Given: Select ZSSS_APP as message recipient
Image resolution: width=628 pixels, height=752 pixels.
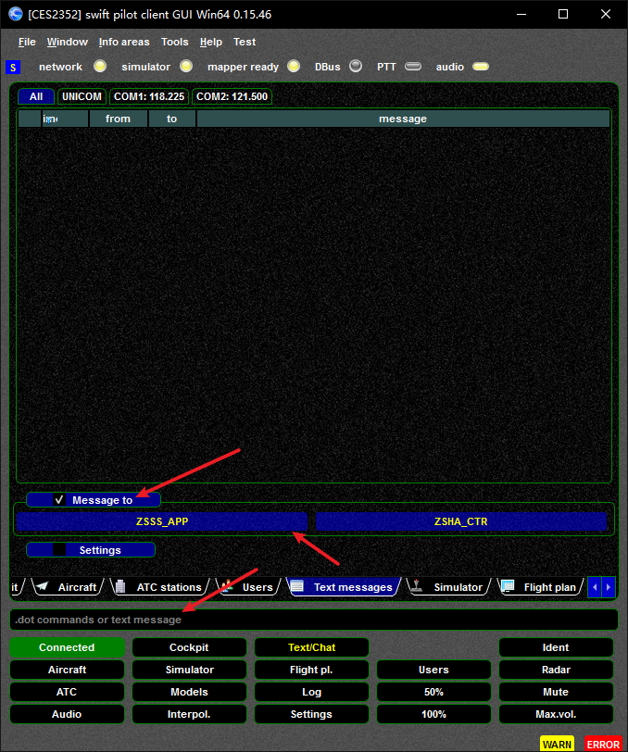Looking at the screenshot, I should [161, 522].
